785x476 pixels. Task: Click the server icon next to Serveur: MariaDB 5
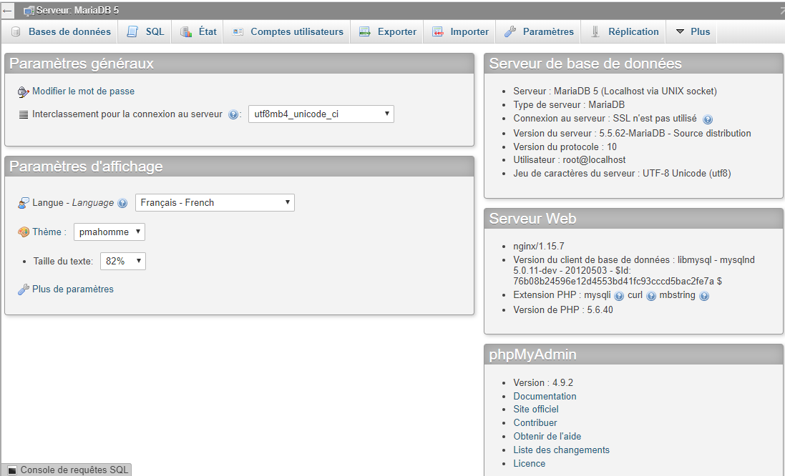(x=29, y=11)
